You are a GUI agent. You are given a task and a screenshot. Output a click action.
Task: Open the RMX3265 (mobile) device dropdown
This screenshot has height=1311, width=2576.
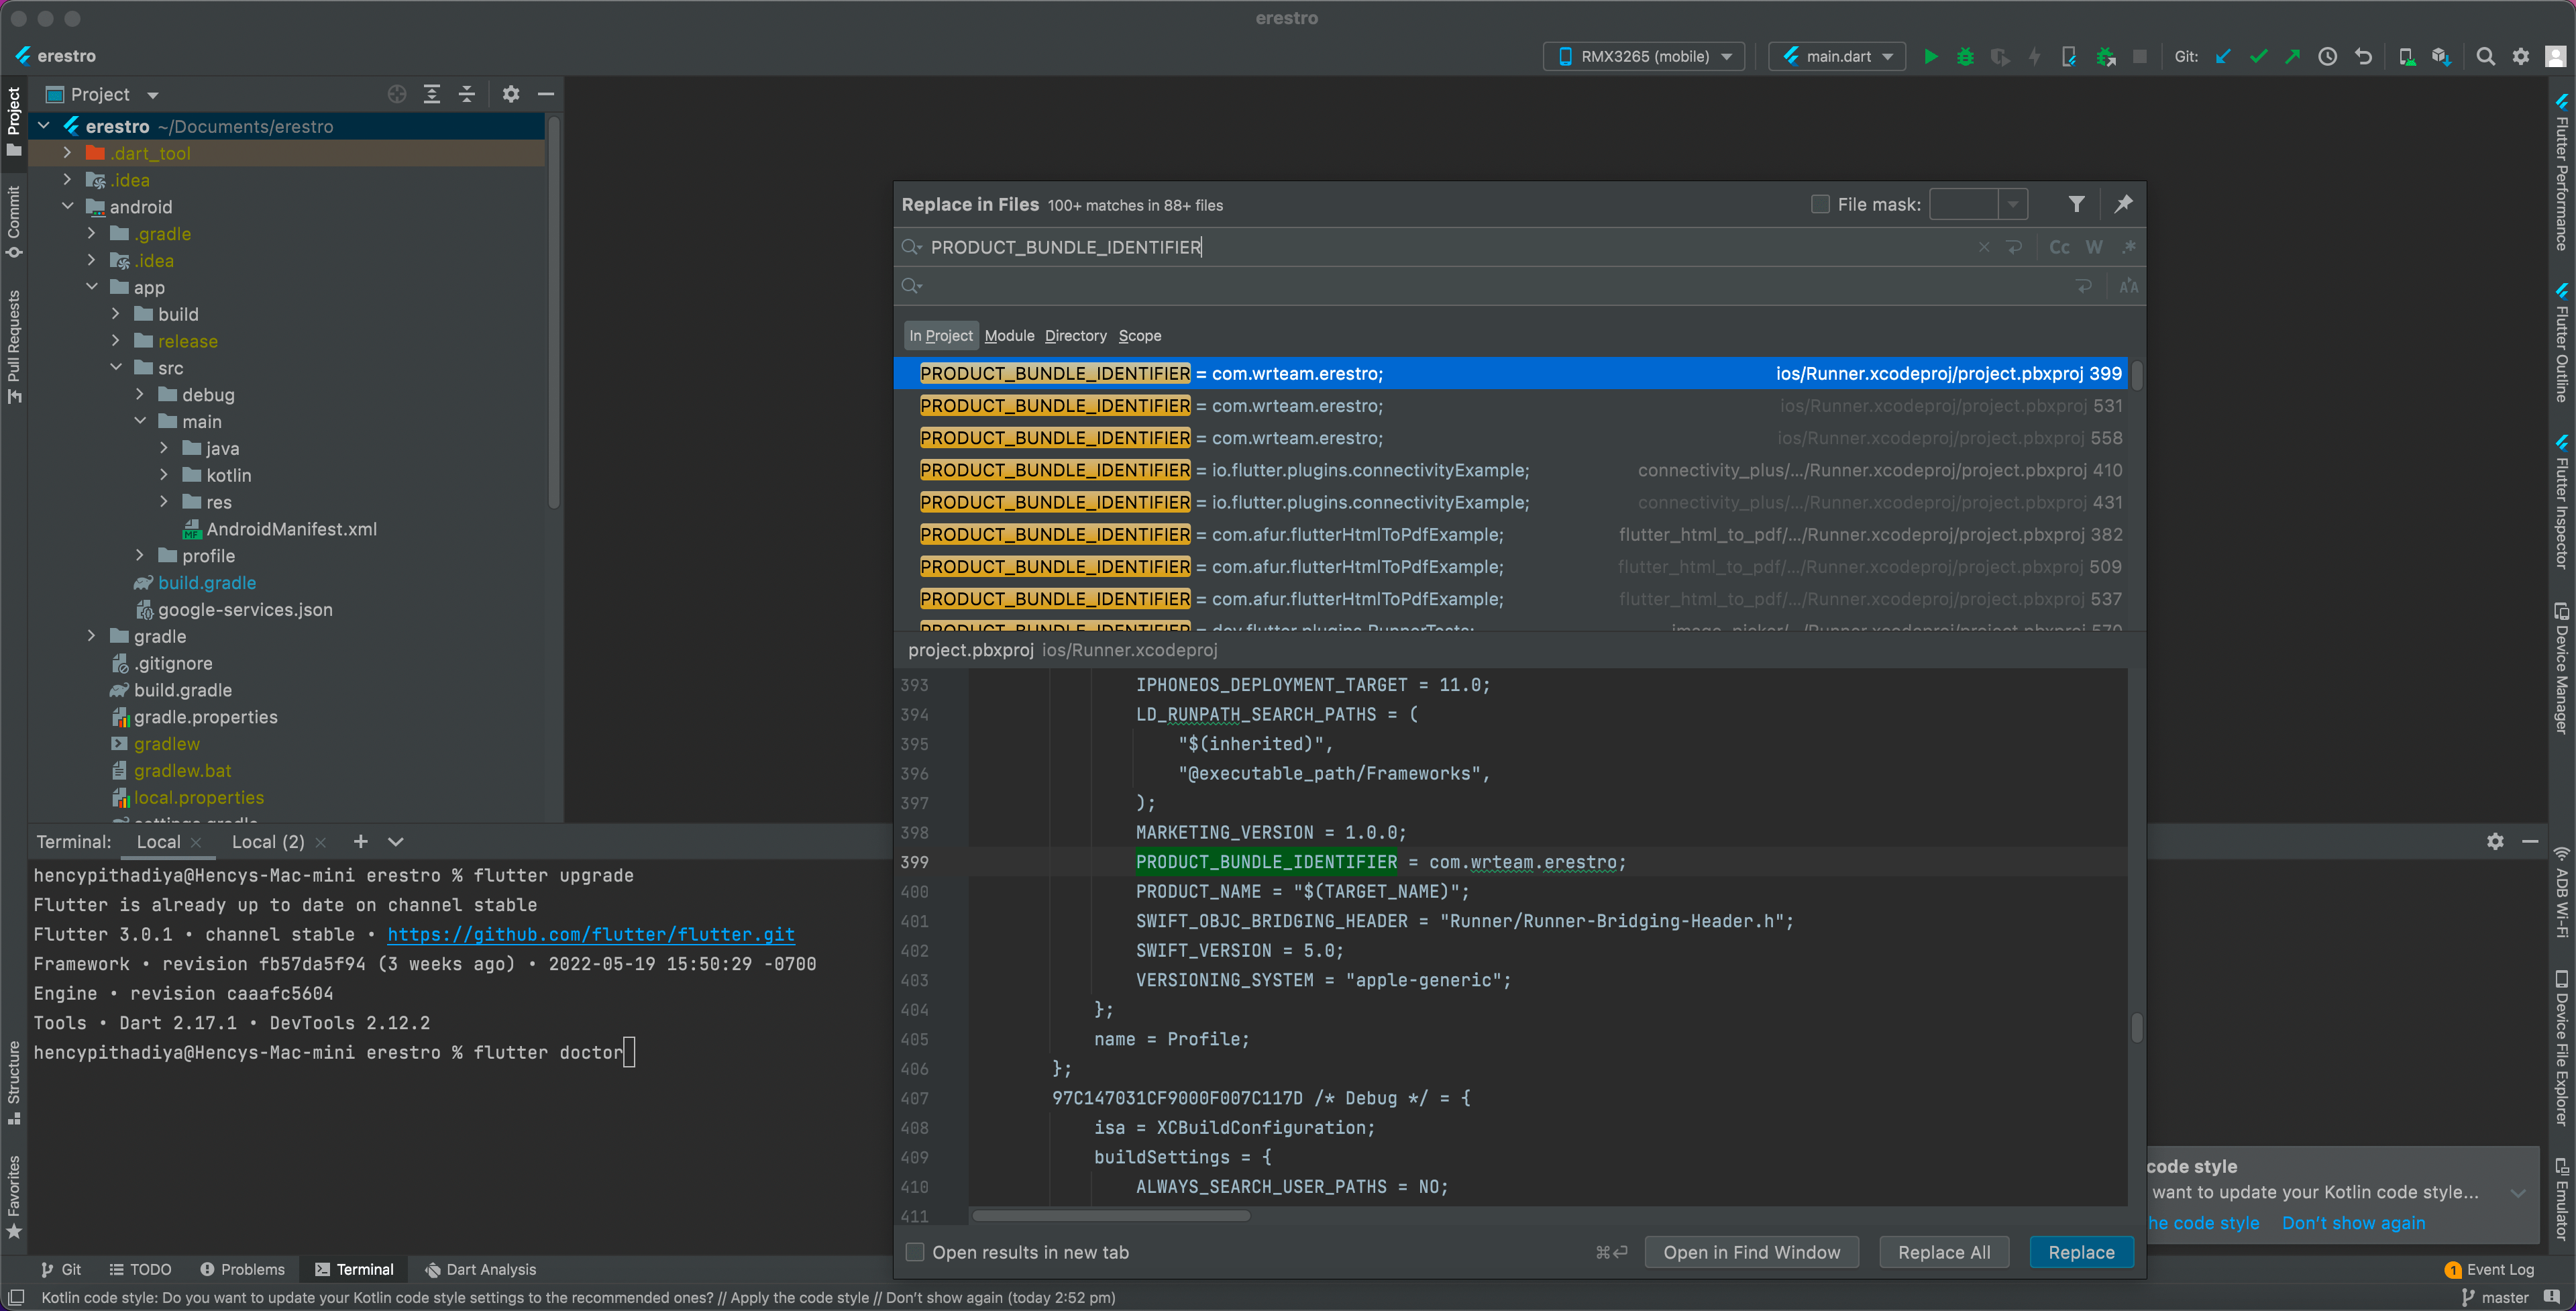click(1645, 57)
